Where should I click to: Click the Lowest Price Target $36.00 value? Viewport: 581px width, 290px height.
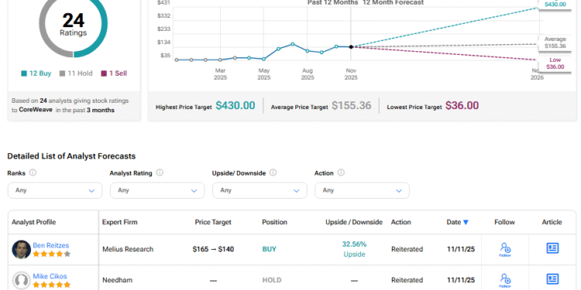point(462,106)
